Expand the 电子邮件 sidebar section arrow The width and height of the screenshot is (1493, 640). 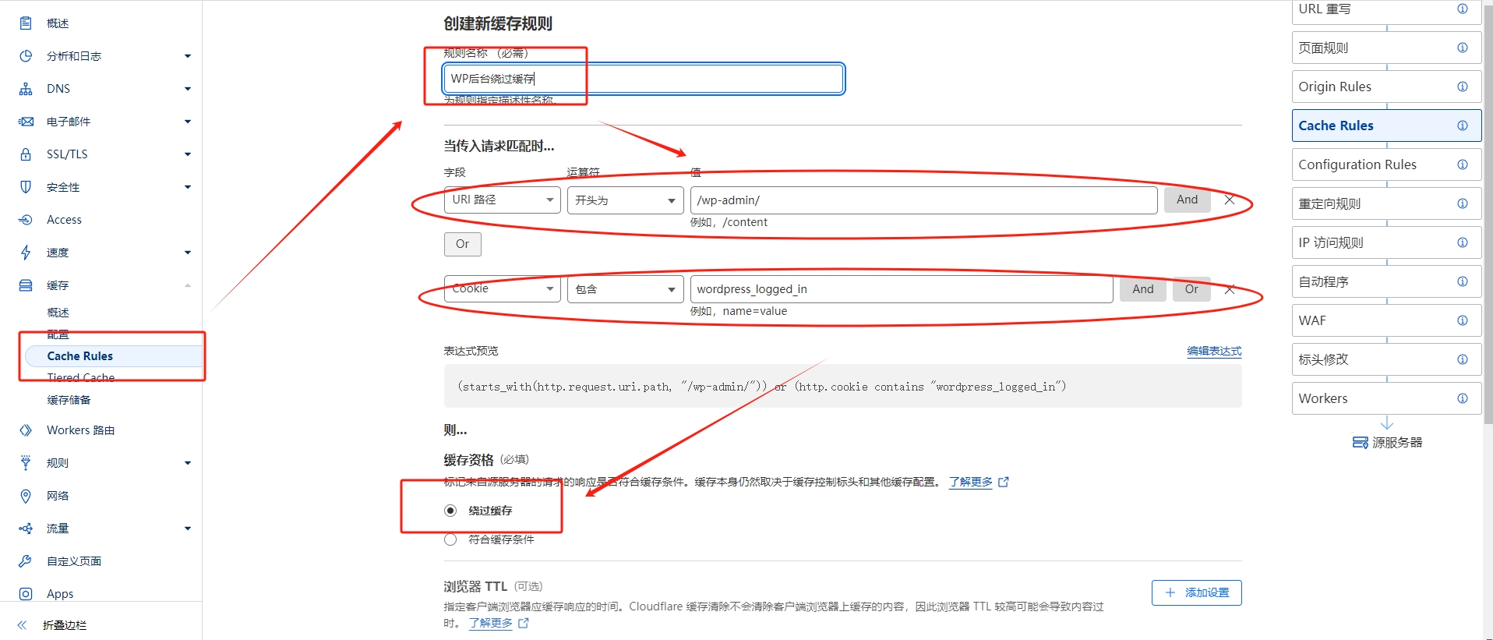(188, 122)
